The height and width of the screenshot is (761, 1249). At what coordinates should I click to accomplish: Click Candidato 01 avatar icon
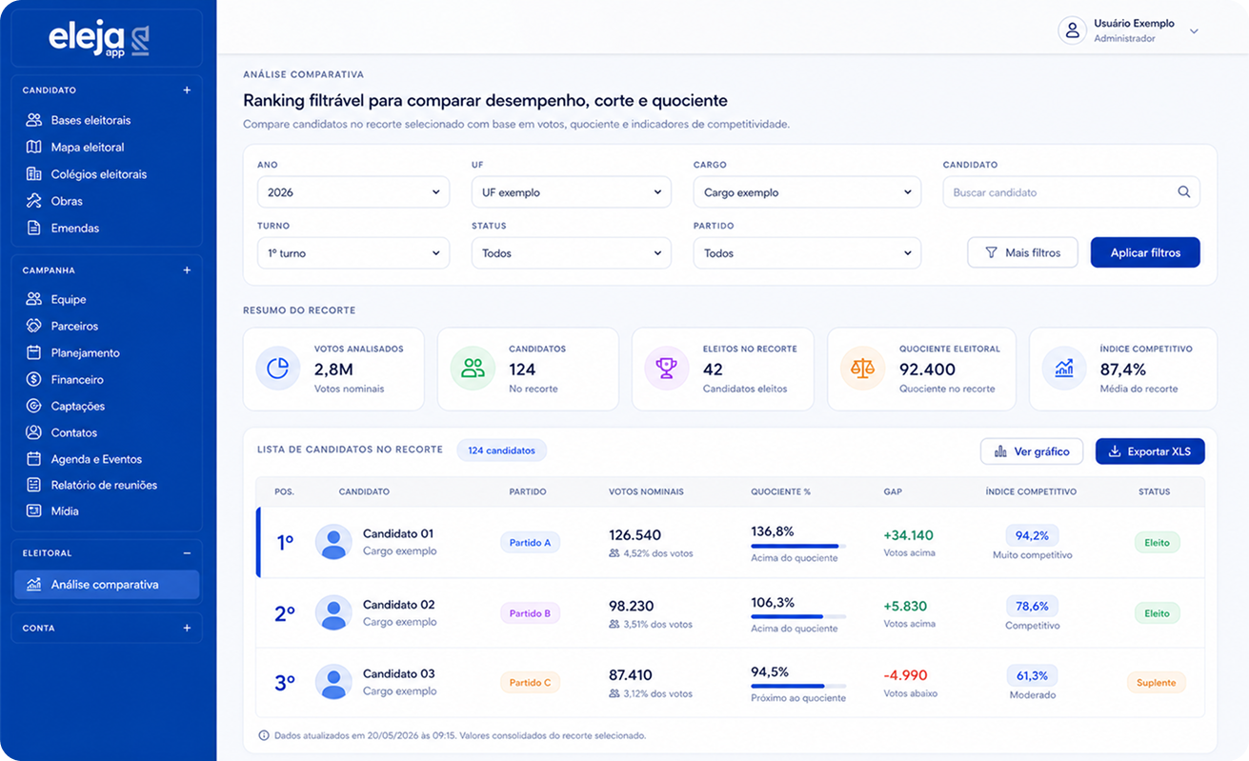point(333,542)
